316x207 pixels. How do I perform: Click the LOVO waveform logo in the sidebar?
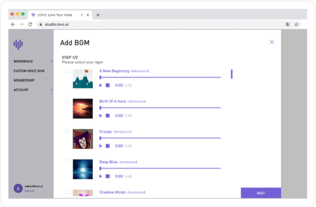(18, 44)
